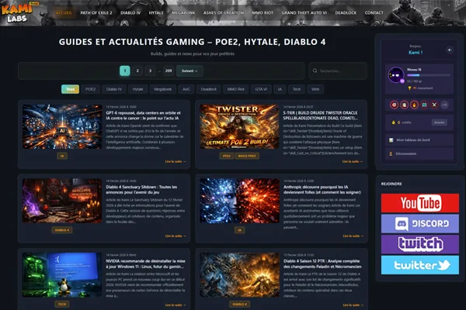Filter articles by Diablo IV pill
The height and width of the screenshot is (310, 466).
[x=114, y=89]
